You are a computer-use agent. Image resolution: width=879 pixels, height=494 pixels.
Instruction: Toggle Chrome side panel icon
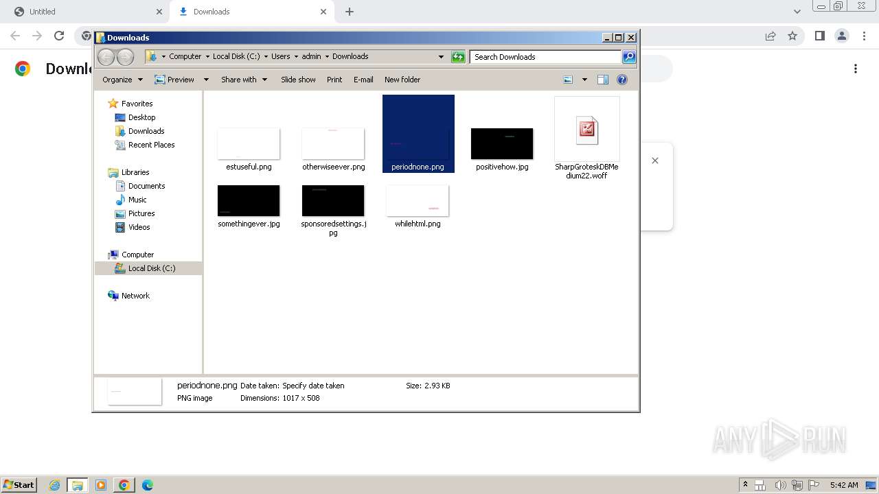point(819,36)
